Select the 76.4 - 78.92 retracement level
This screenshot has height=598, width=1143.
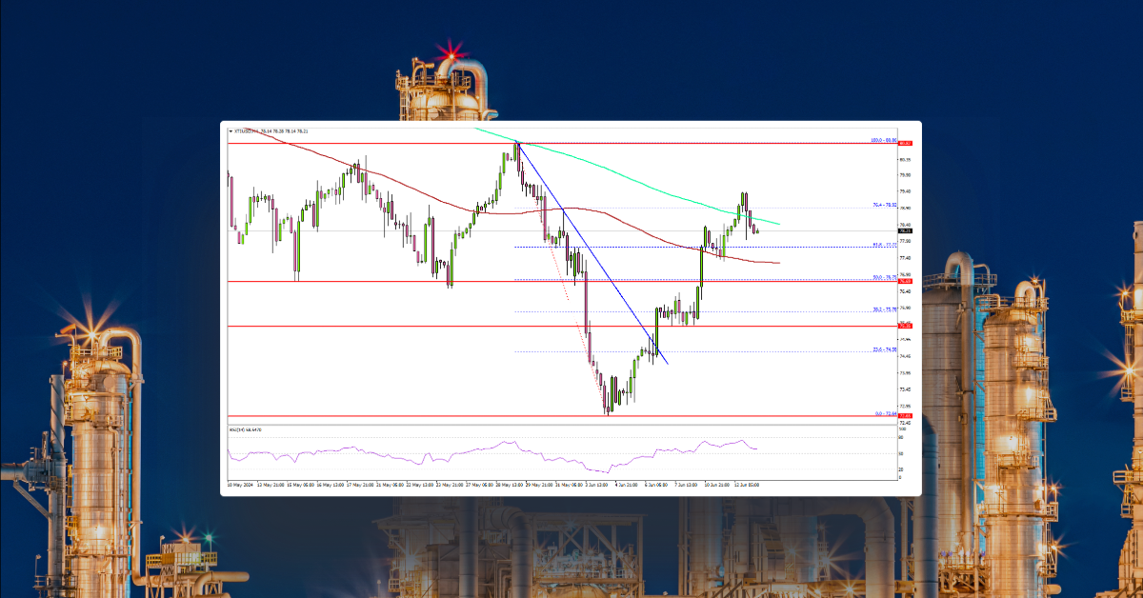click(879, 204)
